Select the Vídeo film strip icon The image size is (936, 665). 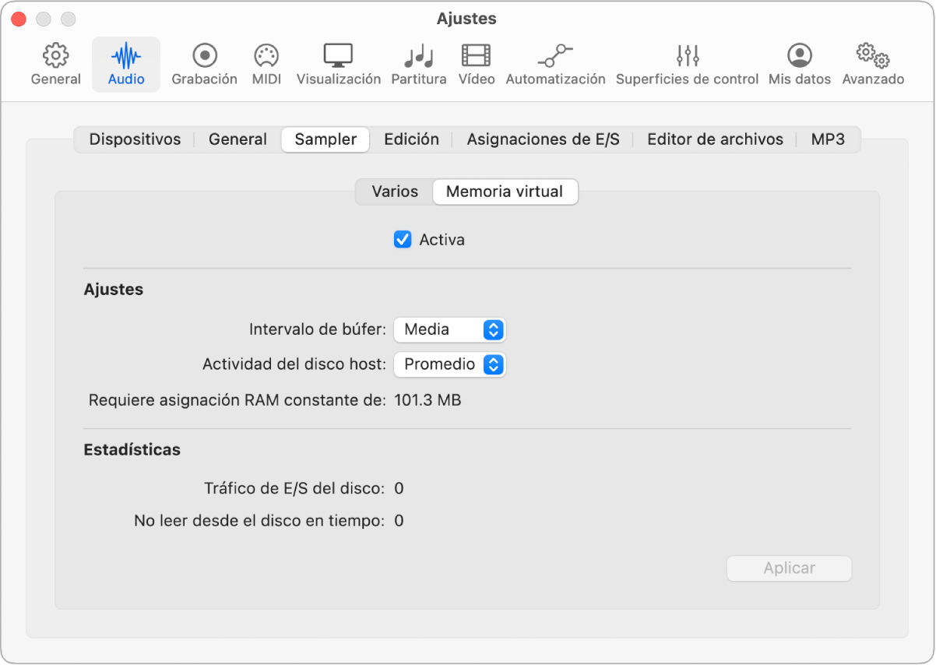pos(476,56)
